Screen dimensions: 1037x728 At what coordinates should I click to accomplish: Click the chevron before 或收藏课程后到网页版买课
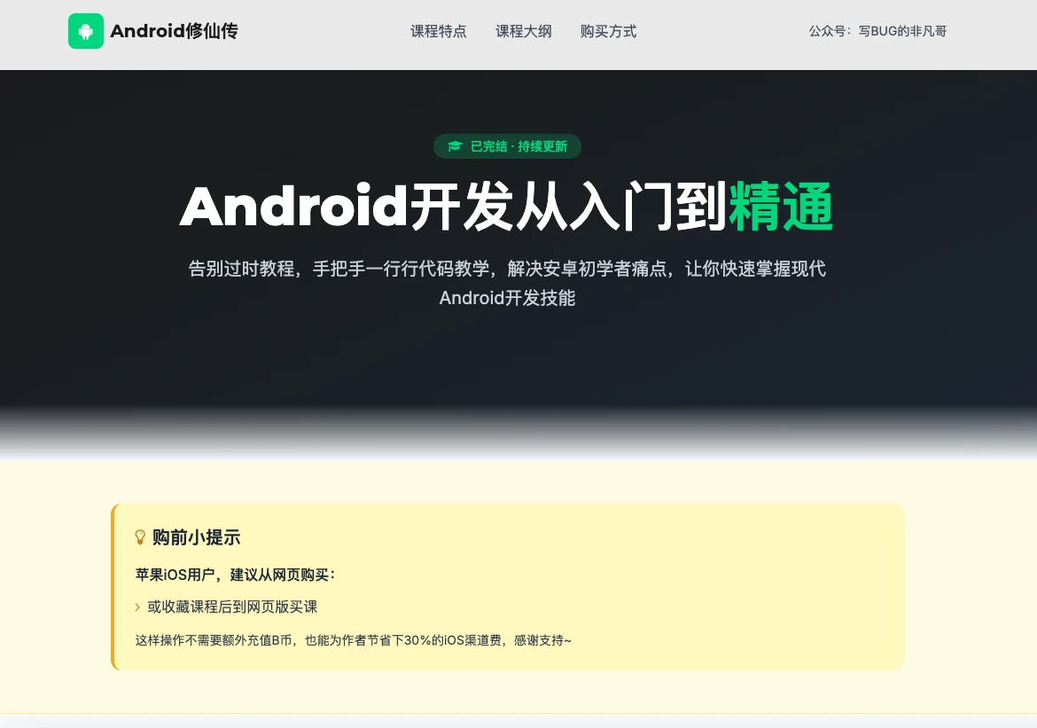tap(137, 607)
